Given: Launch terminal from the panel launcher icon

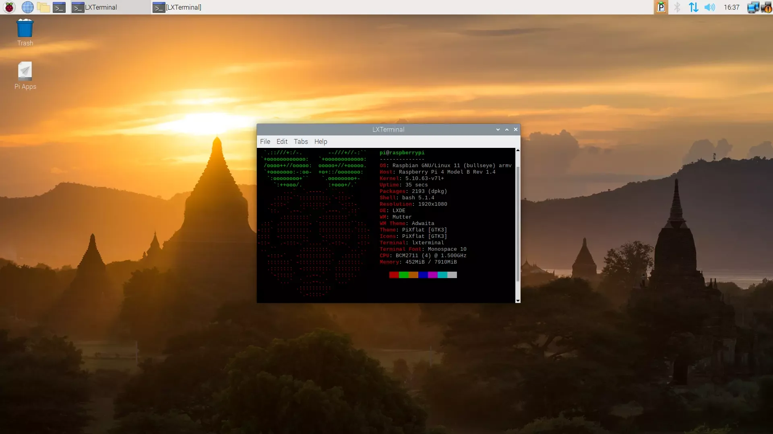Looking at the screenshot, I should [x=59, y=7].
